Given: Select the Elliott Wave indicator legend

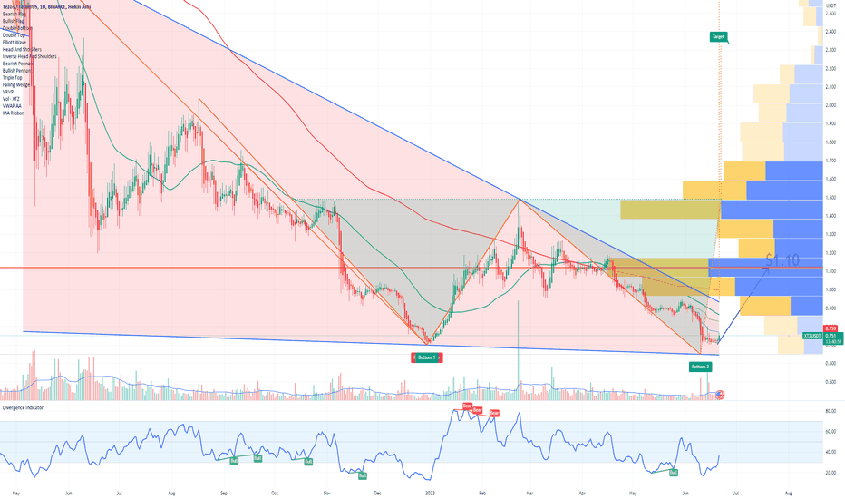Looking at the screenshot, I should coord(14,42).
